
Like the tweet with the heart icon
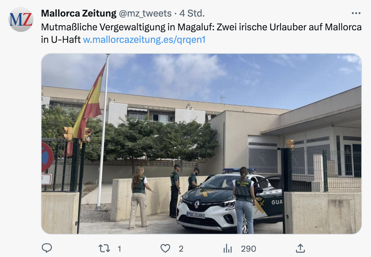(x=165, y=249)
